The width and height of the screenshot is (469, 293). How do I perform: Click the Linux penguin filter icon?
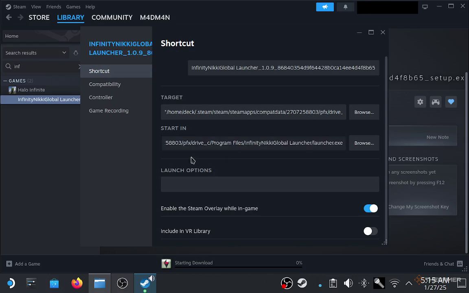(76, 53)
